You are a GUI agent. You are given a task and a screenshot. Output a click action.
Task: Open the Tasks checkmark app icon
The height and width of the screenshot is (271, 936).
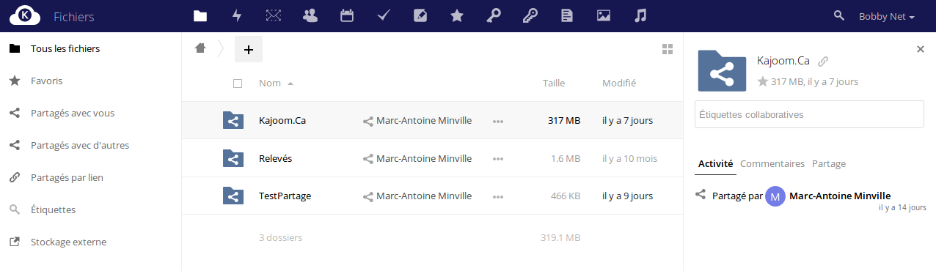coord(384,15)
